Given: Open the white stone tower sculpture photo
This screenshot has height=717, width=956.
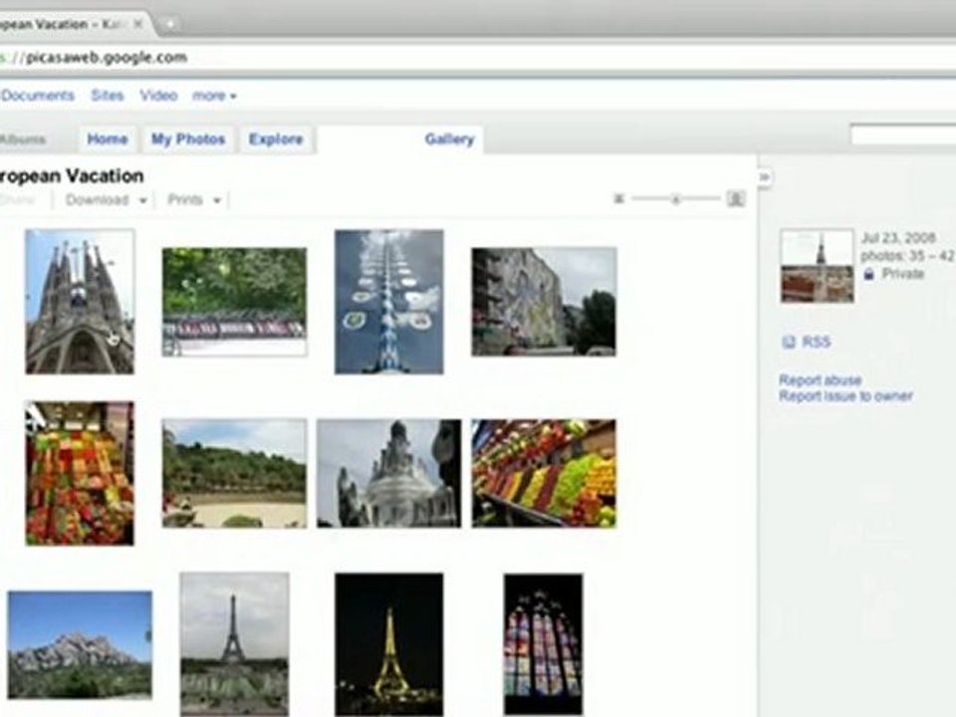Looking at the screenshot, I should (x=389, y=473).
